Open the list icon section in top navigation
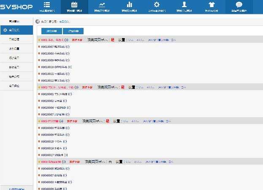 pos(47,7)
